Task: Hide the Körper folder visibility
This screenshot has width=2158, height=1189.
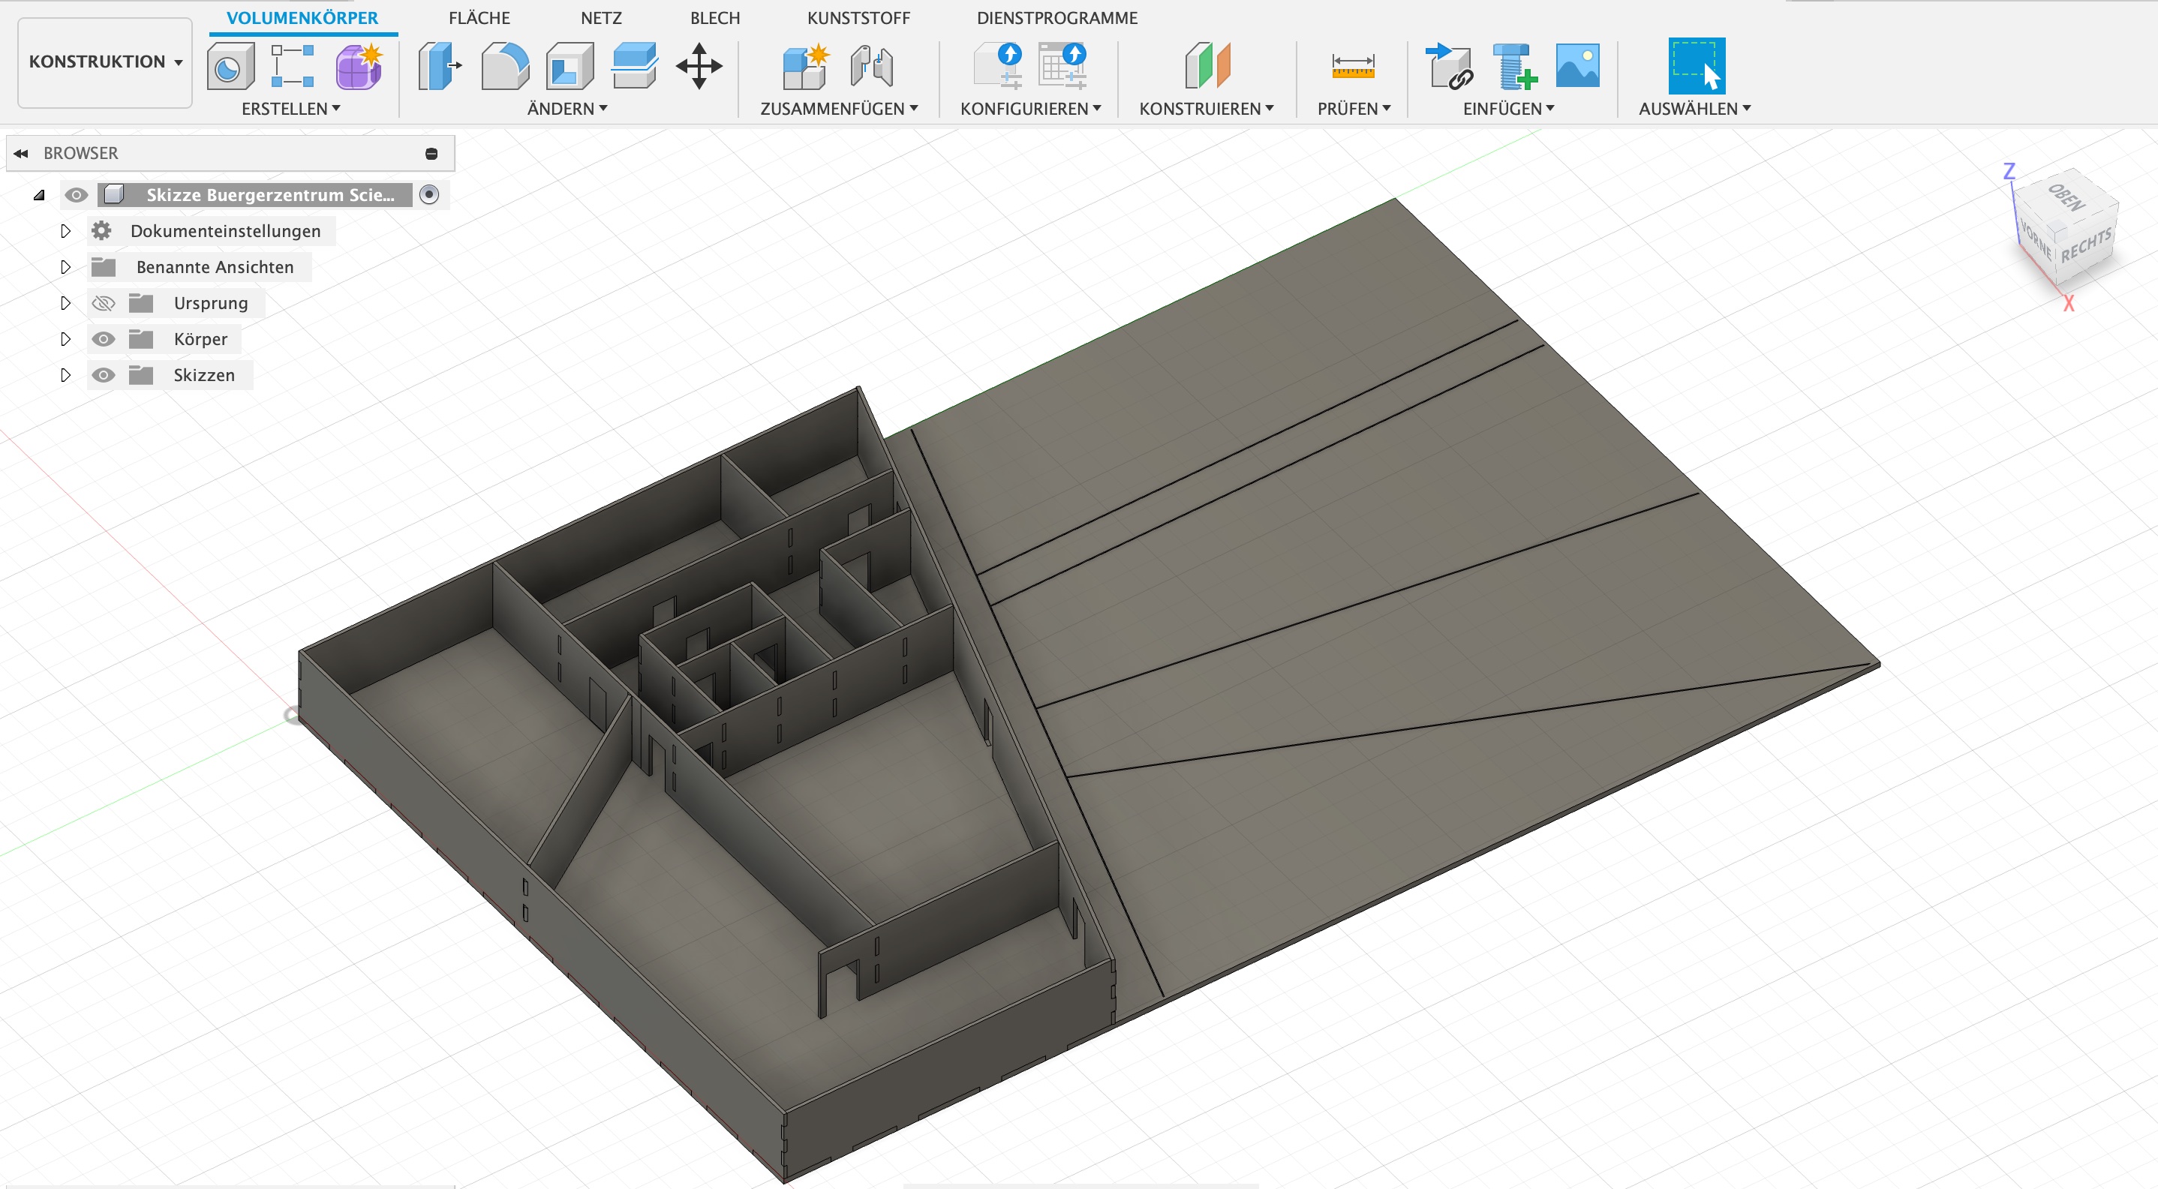Action: 103,339
